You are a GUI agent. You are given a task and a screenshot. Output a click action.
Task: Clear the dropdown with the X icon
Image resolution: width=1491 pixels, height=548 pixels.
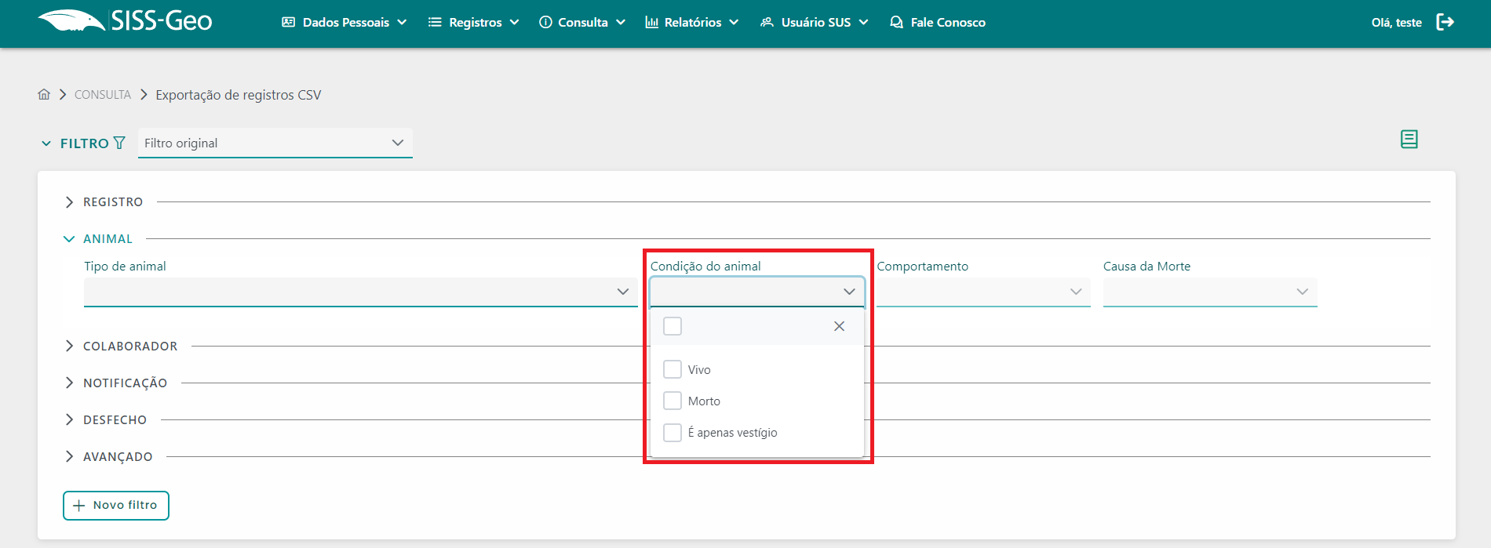(x=839, y=326)
